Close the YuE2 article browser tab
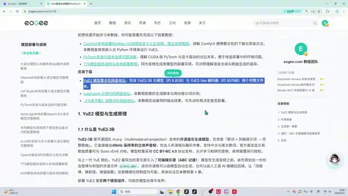 click(85, 4)
